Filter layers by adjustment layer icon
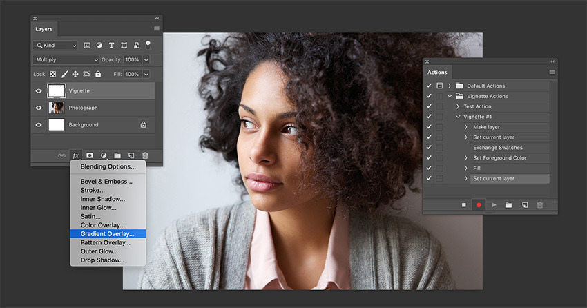Viewport: 587px width, 308px height. pyautogui.click(x=99, y=46)
